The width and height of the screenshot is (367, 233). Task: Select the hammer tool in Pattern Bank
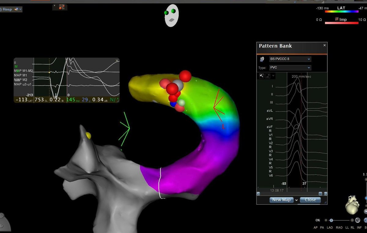pyautogui.click(x=262, y=76)
